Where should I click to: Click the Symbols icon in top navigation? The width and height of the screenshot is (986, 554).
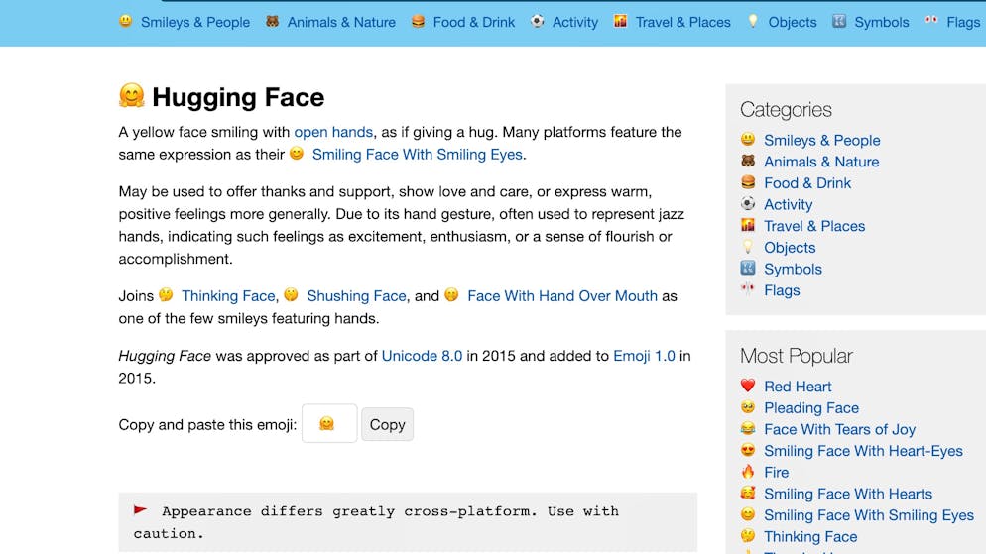pos(839,21)
